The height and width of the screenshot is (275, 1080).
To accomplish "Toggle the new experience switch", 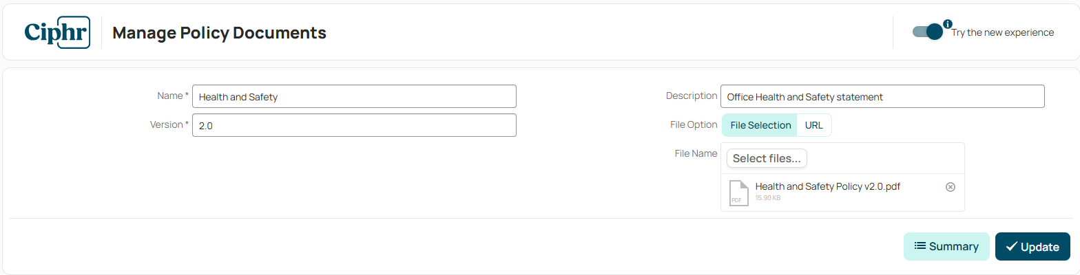I will [928, 32].
